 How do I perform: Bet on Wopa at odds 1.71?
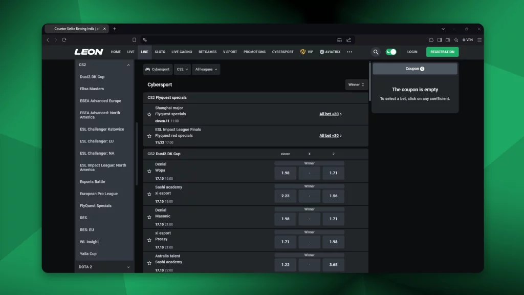(333, 173)
